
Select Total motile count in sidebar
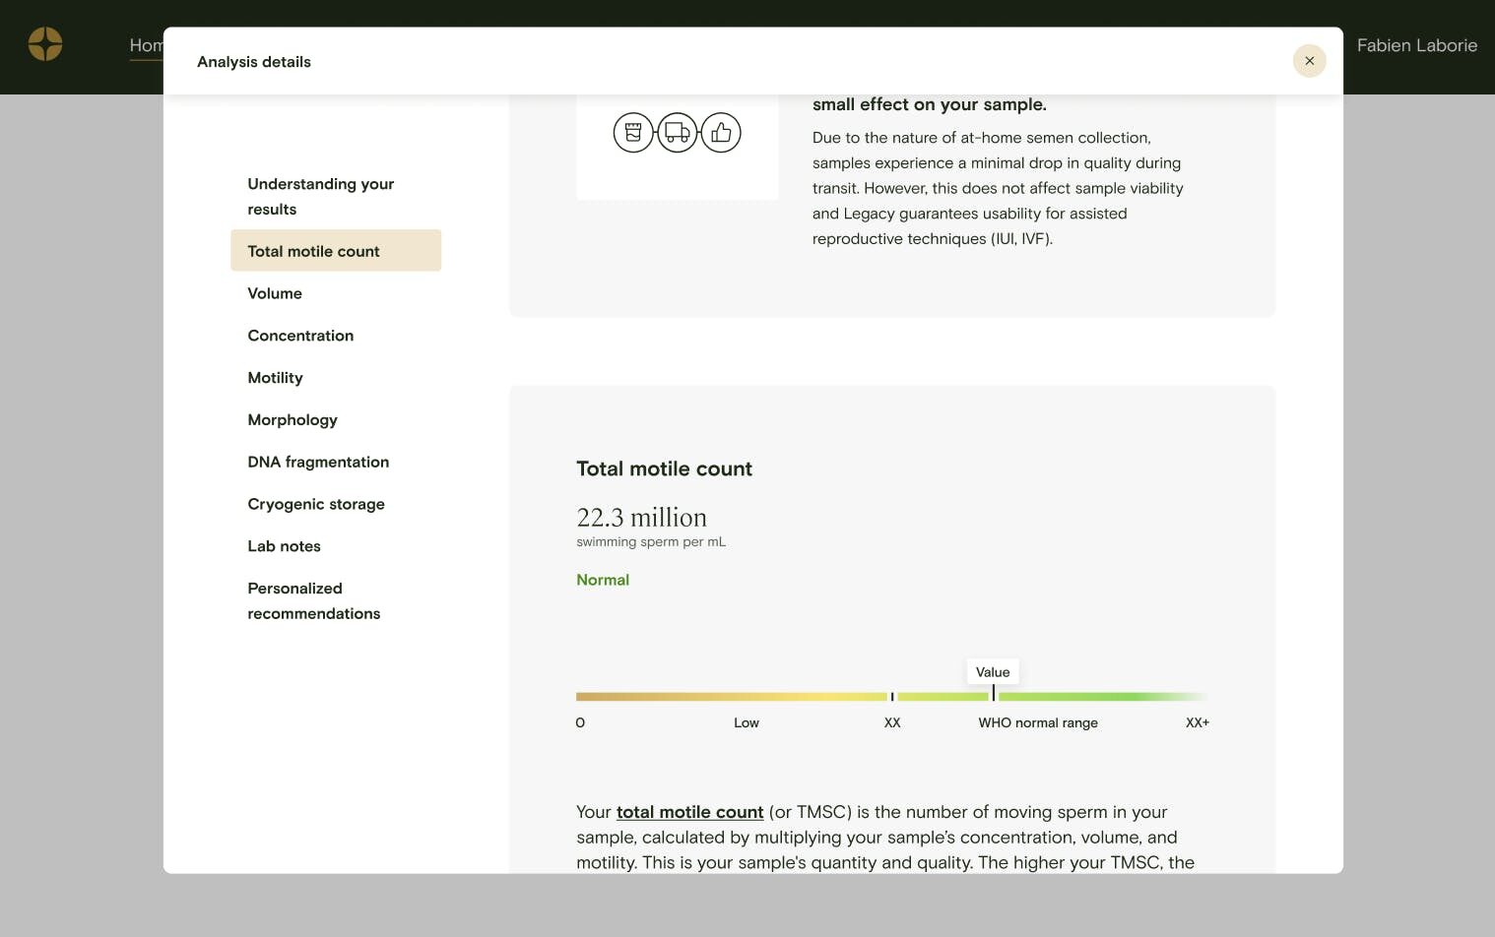(x=336, y=251)
